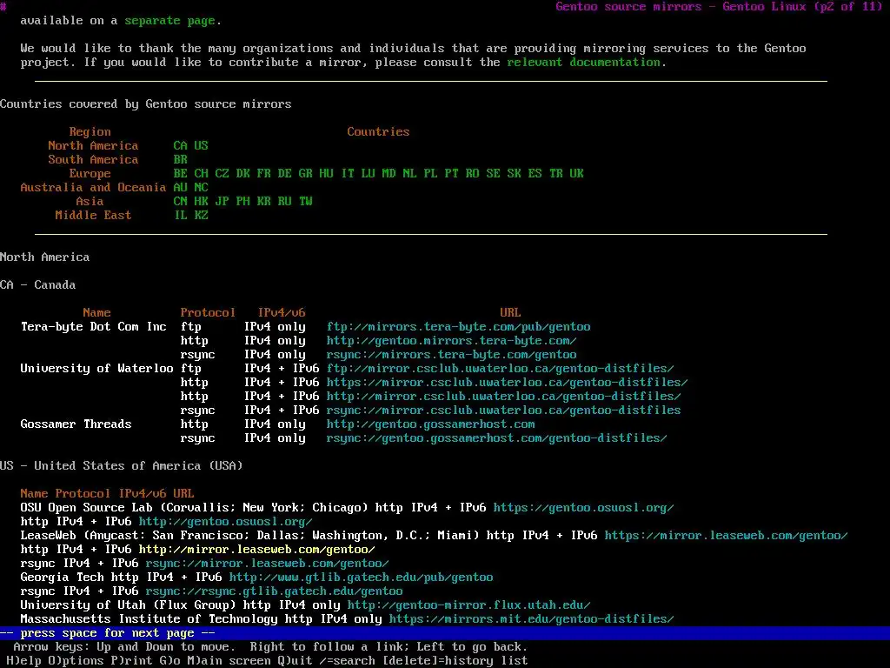Open the CN country link in Asia row
The image size is (890, 668).
(181, 202)
